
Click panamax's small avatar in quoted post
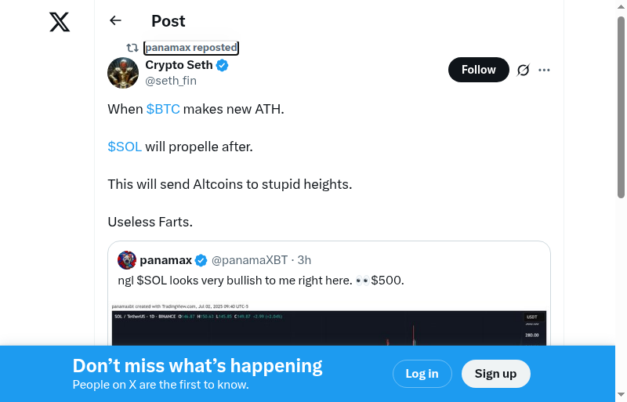[x=127, y=260]
